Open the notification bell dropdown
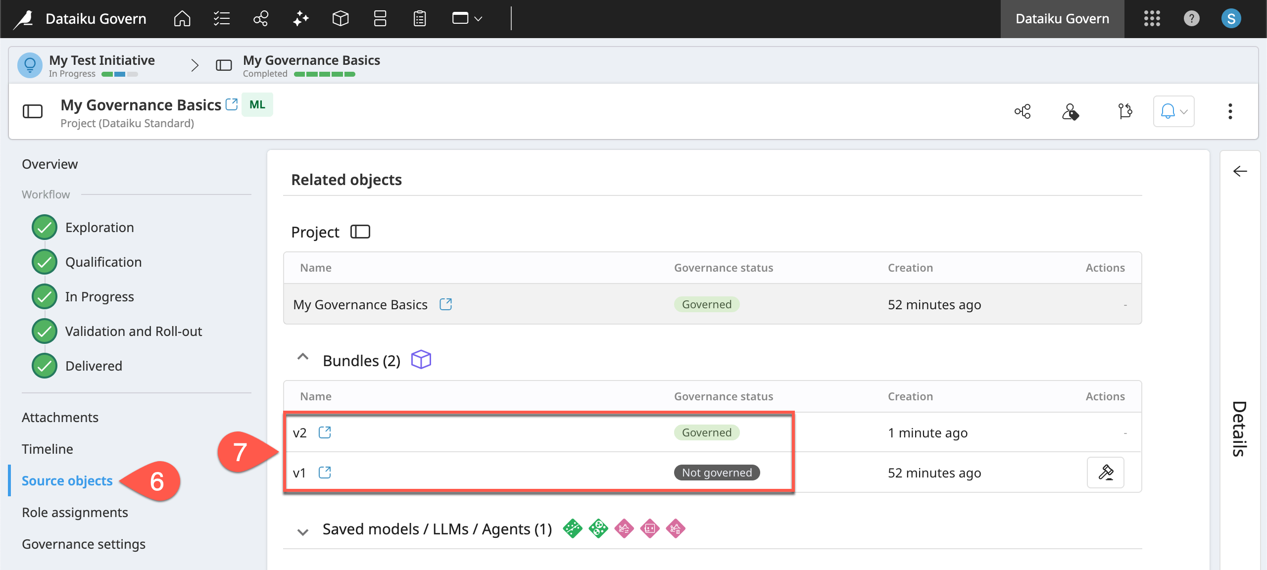Screen dimensions: 1267x570 [x=1173, y=111]
